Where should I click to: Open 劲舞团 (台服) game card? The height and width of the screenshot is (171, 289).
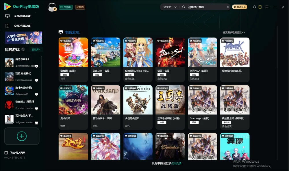(73, 60)
